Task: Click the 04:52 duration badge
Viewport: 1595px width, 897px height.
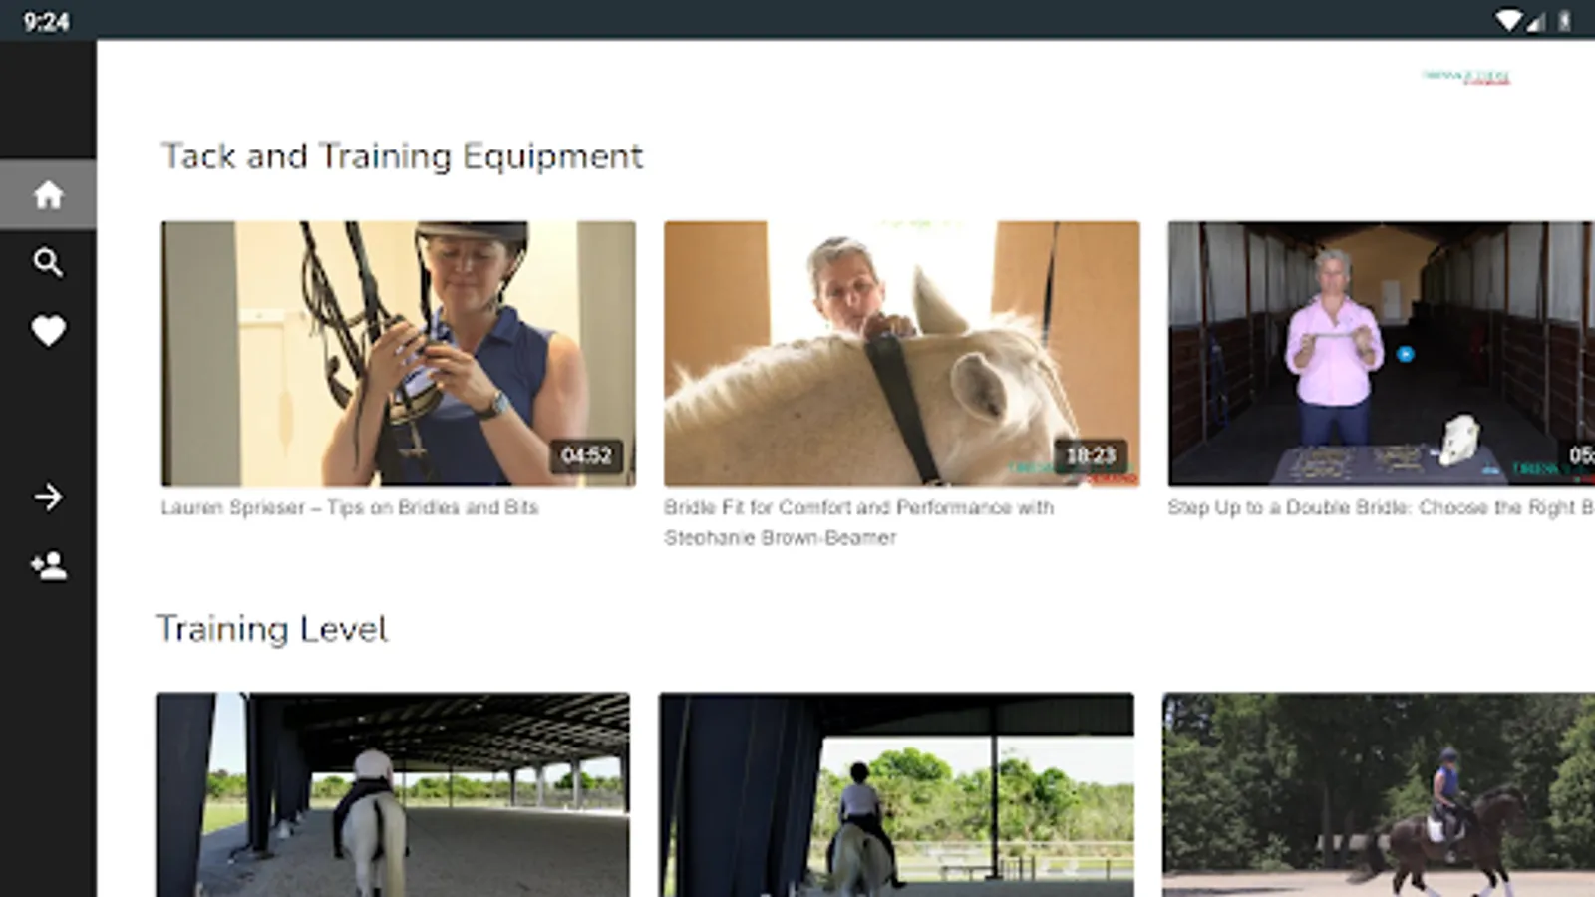Action: coord(586,455)
